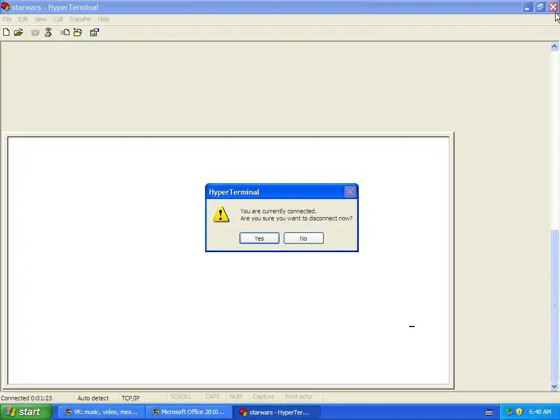Click the vertical scrollbar thumb

(554, 305)
